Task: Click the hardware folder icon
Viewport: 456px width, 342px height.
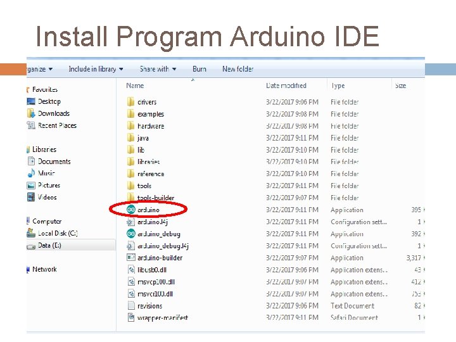Action: pyautogui.click(x=131, y=125)
